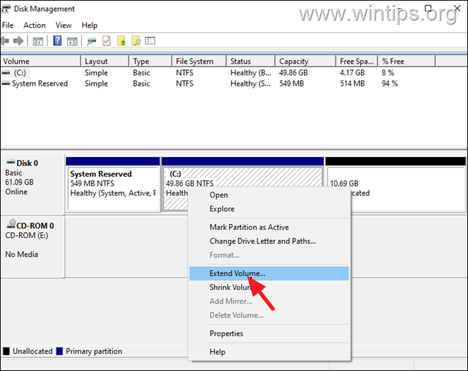Sort by the Type column header

[150, 61]
